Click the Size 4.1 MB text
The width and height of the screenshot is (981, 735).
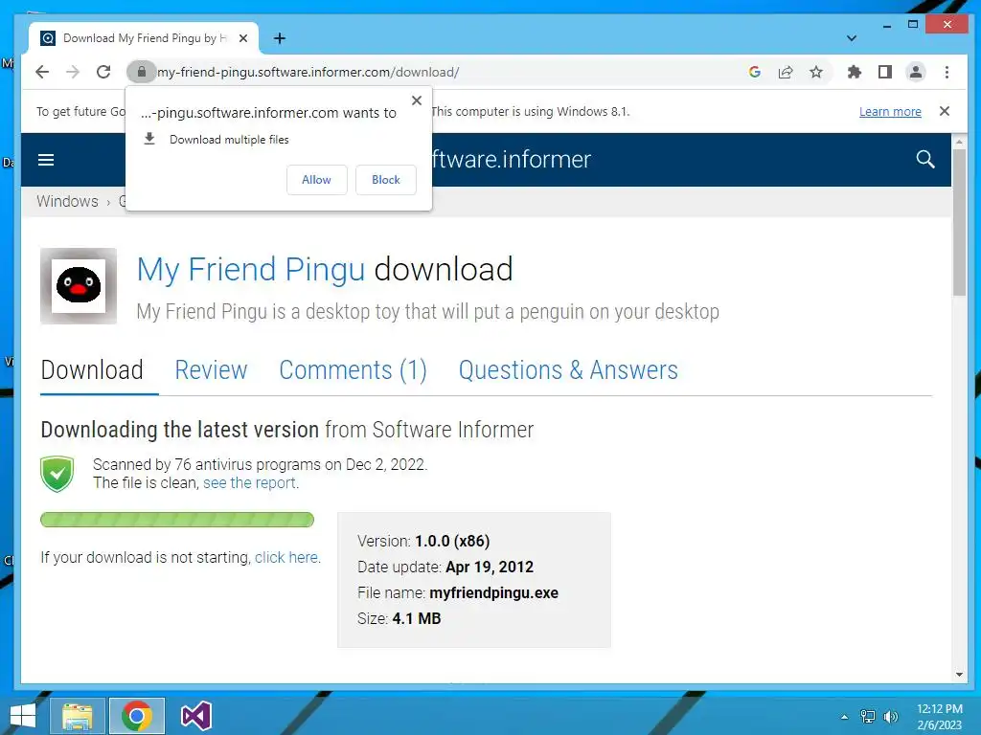point(399,619)
